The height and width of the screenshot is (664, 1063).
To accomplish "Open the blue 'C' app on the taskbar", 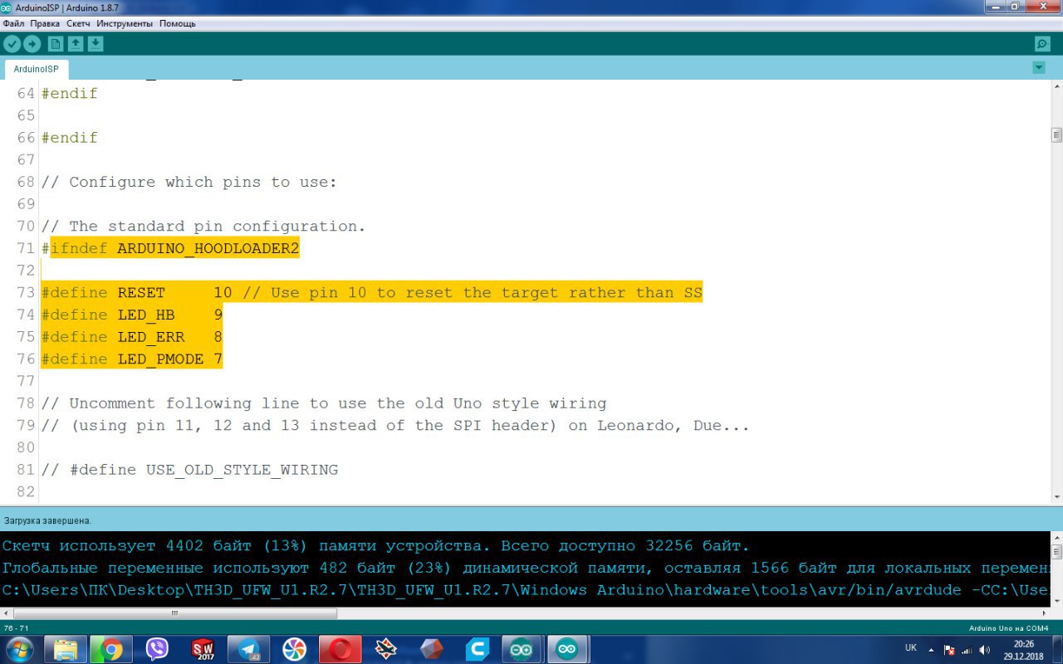I will point(477,649).
